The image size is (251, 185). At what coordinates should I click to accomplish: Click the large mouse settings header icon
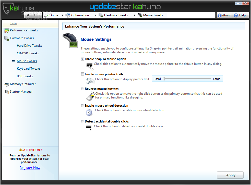pyautogui.click(x=70, y=41)
